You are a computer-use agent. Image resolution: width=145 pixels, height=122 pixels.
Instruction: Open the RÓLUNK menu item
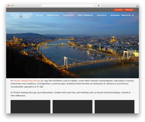click(40, 15)
